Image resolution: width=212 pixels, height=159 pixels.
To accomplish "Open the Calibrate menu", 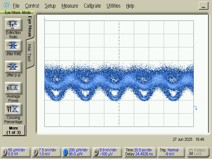I will [93, 6].
